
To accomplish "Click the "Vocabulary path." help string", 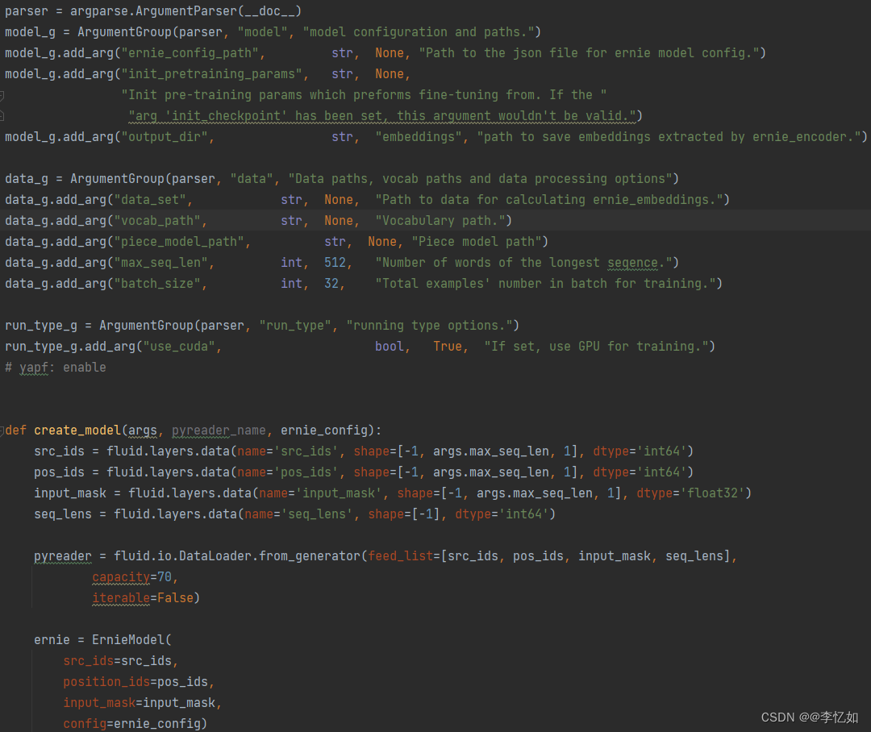I will coord(440,221).
